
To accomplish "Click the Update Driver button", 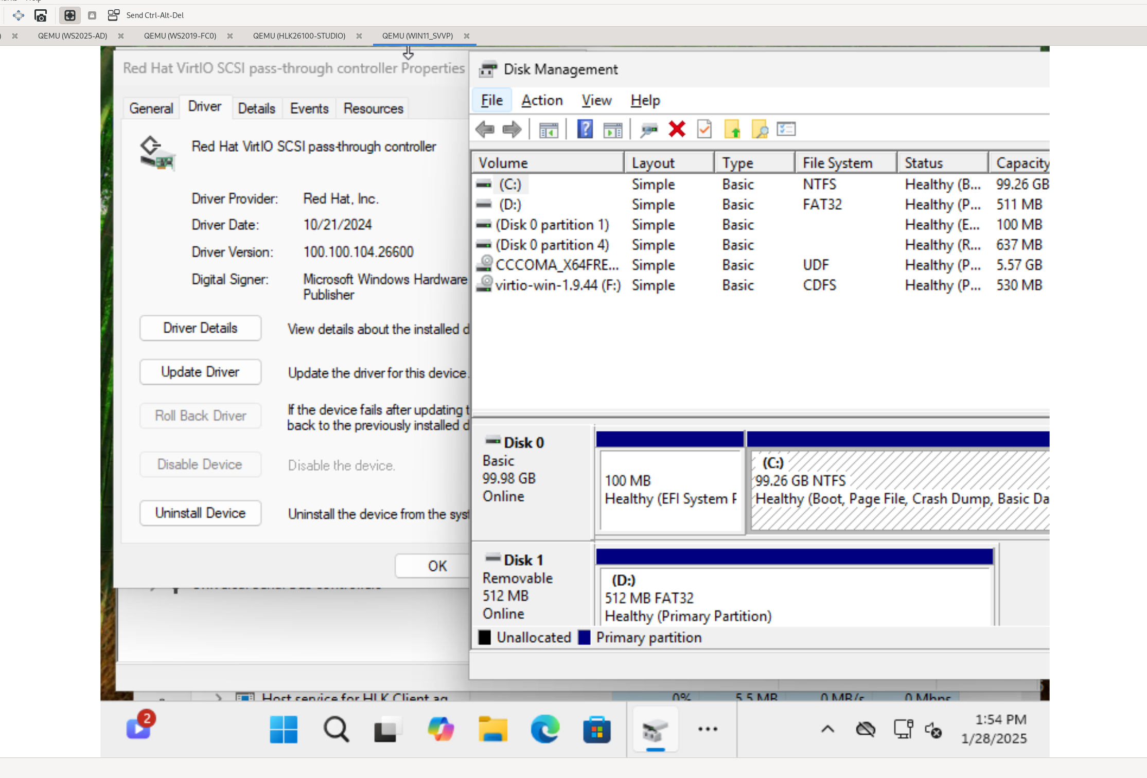I will 200,372.
